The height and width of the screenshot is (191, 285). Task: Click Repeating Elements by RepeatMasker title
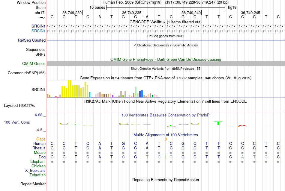(166, 180)
